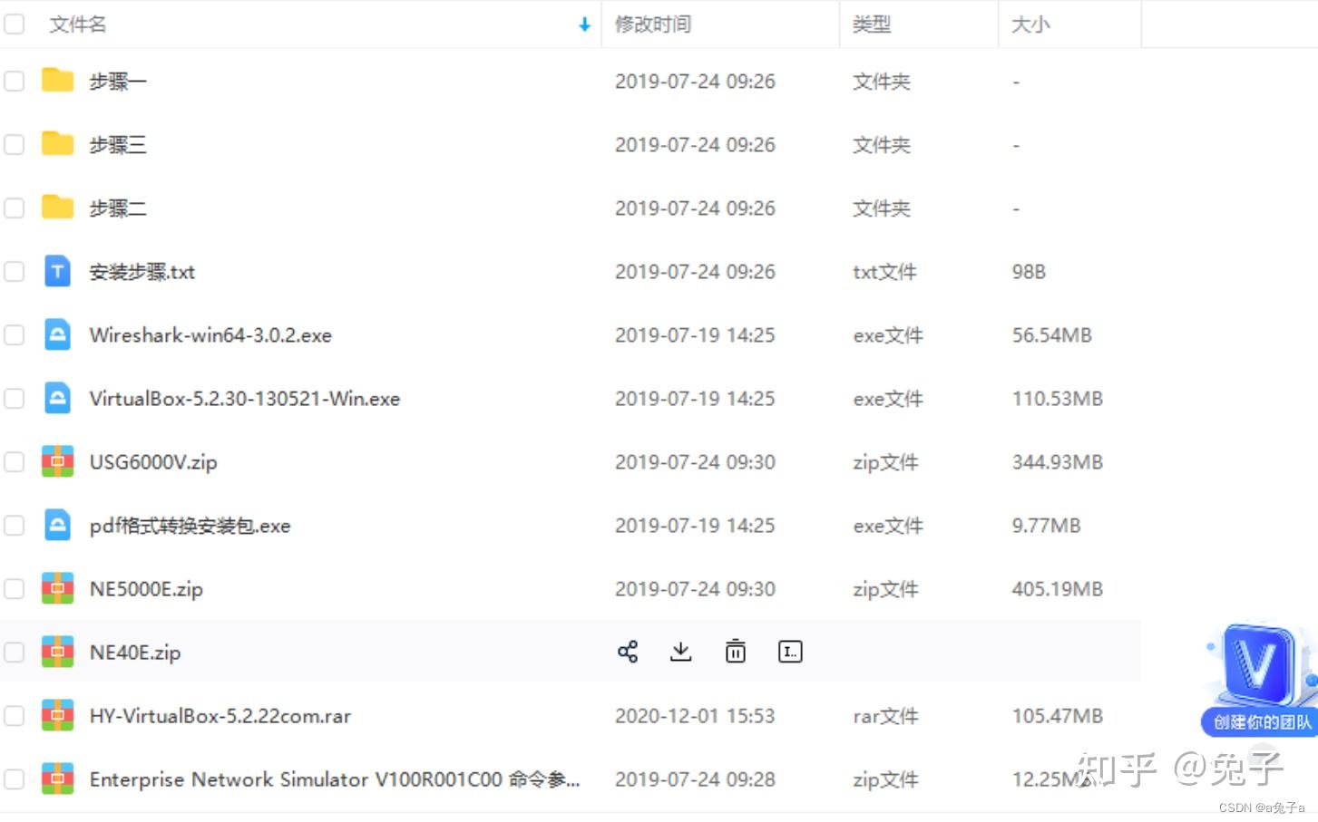Open the 步骤一 folder icon
The width and height of the screenshot is (1318, 822).
(57, 81)
